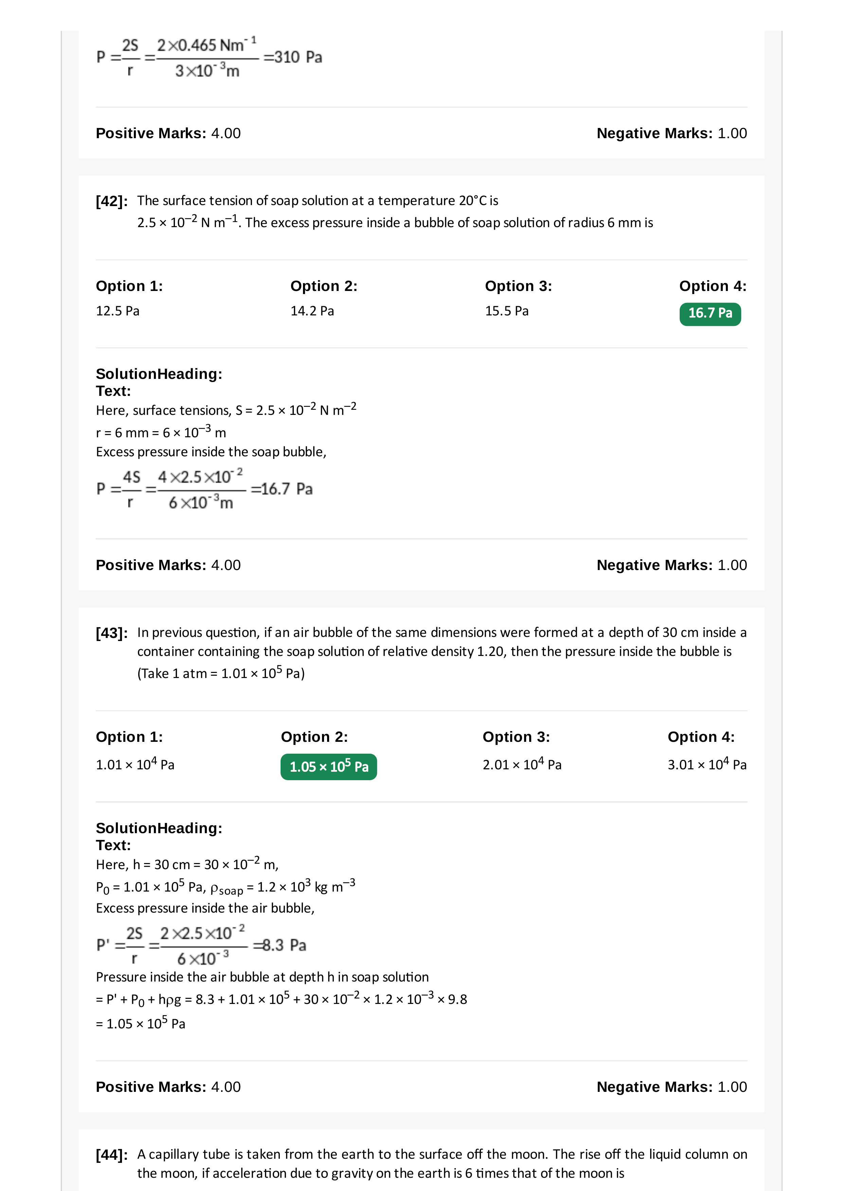Pick the 2.01 × 10⁴ Pa option

[x=522, y=764]
